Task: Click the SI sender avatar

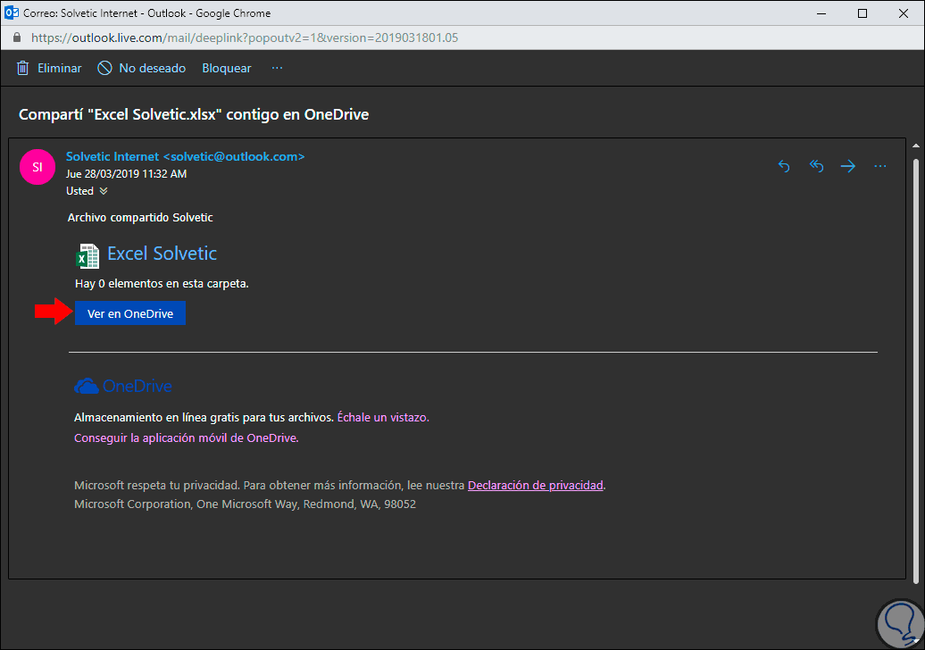Action: [37, 166]
